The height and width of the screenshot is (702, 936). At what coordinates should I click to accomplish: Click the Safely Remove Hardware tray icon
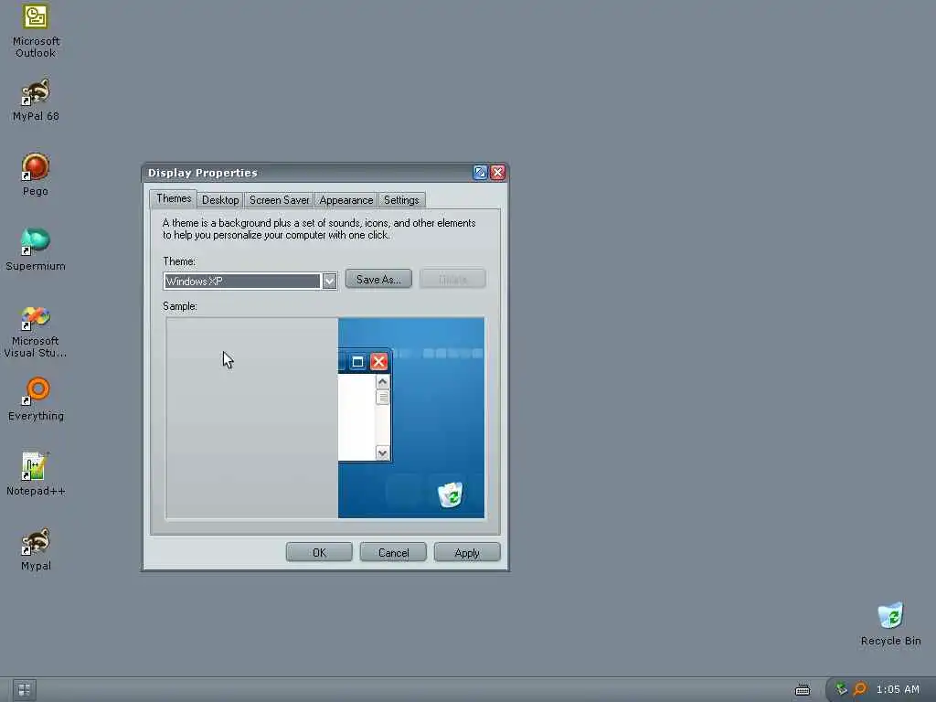click(x=841, y=689)
